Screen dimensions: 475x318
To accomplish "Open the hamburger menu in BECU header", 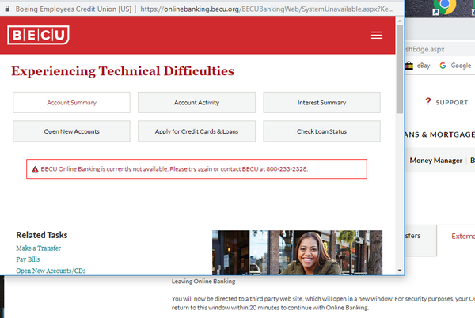I will point(377,35).
